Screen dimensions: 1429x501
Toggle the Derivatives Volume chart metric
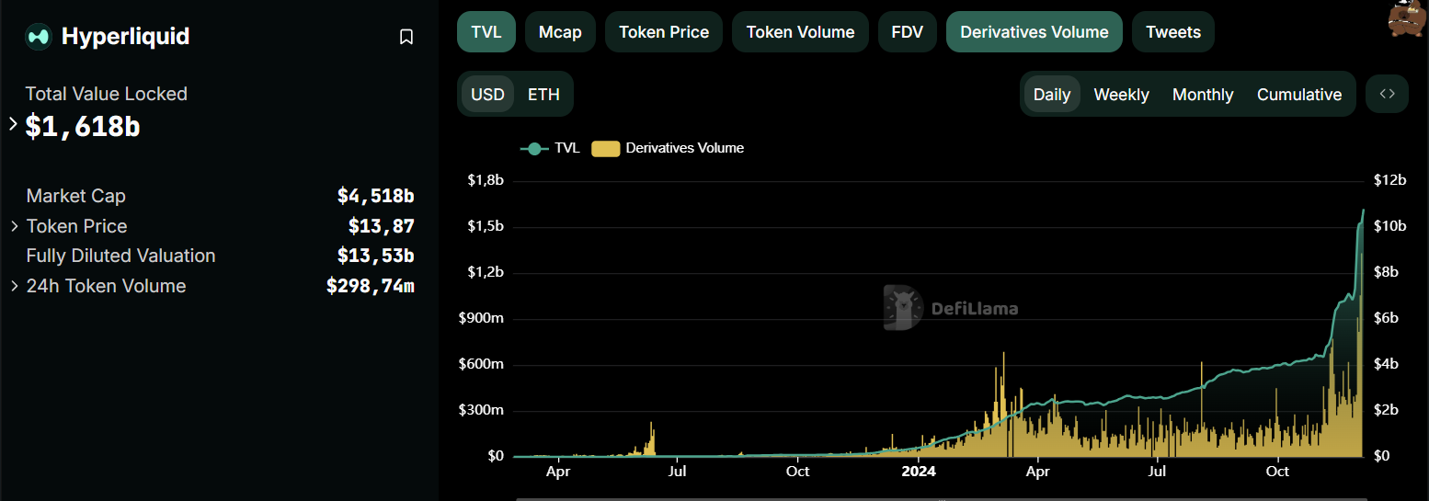click(1035, 32)
